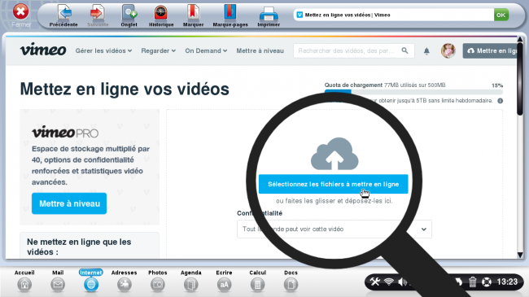Open the Historique browsing history
This screenshot has height=297, width=529.
161,13
